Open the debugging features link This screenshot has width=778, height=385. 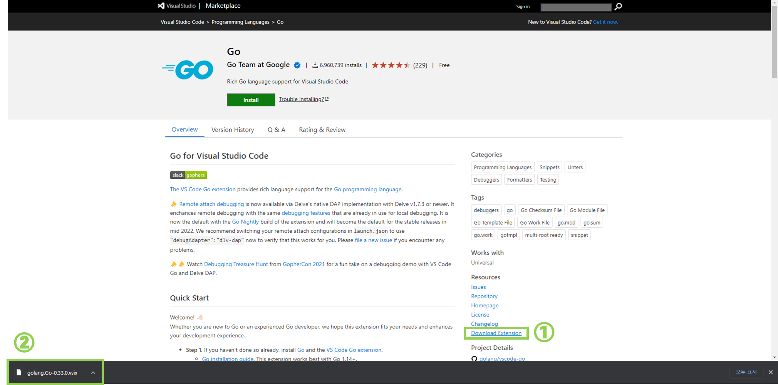(306, 213)
